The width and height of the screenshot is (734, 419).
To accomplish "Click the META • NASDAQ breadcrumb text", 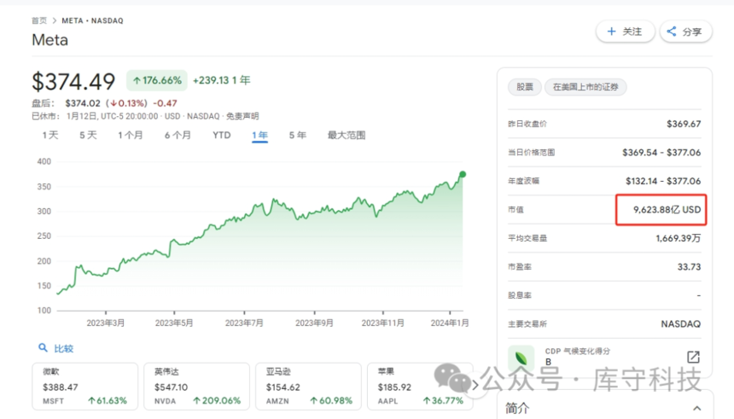I will pyautogui.click(x=93, y=20).
